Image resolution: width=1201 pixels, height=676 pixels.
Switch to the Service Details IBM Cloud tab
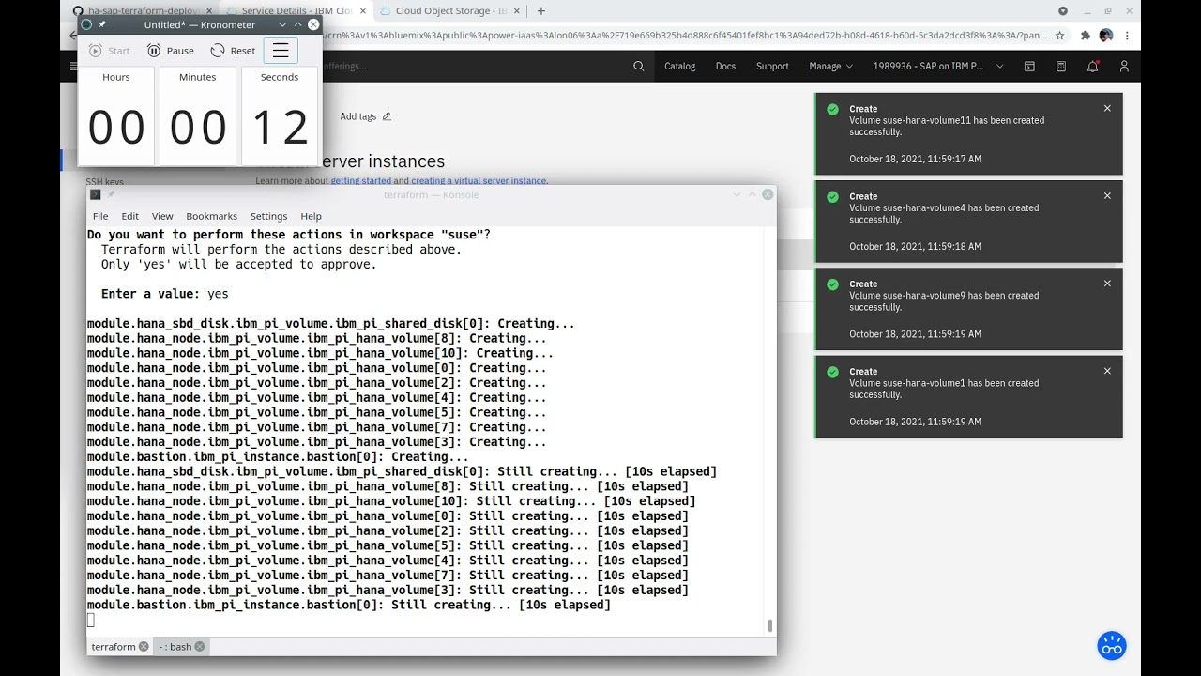(296, 11)
